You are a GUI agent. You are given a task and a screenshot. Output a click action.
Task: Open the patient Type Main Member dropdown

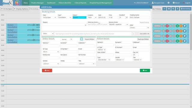tap(104, 60)
